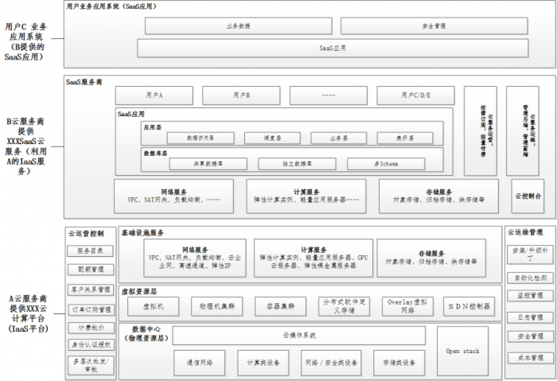Select the 服务目录 item
557x381 pixels.
click(90, 251)
